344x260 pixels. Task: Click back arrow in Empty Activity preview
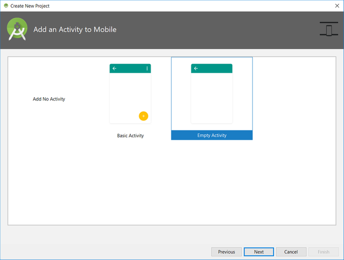tap(196, 69)
